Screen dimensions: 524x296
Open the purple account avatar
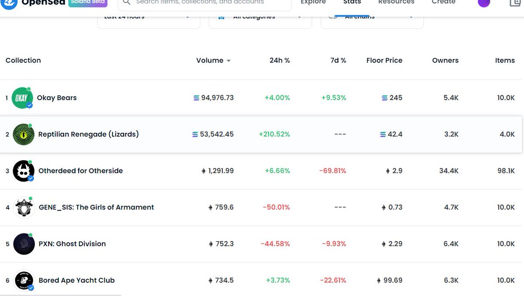[x=484, y=3]
